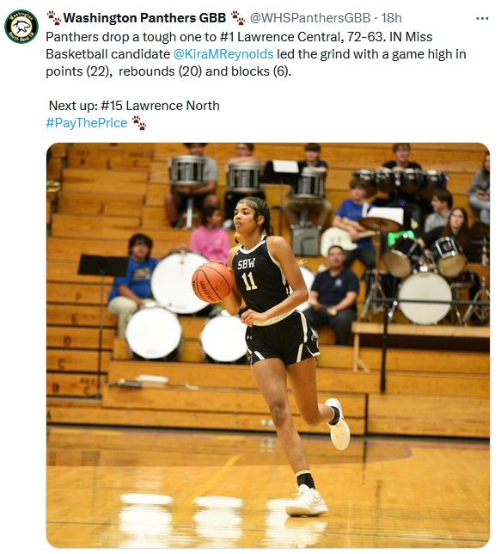
Task: Click the paw emoji beside #PayThePrice
Action: click(x=139, y=123)
